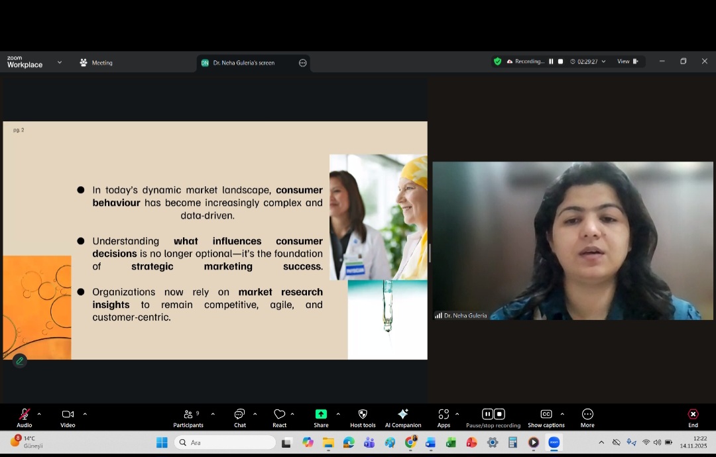The height and width of the screenshot is (457, 716).
Task: Open the Participants panel
Action: [188, 417]
